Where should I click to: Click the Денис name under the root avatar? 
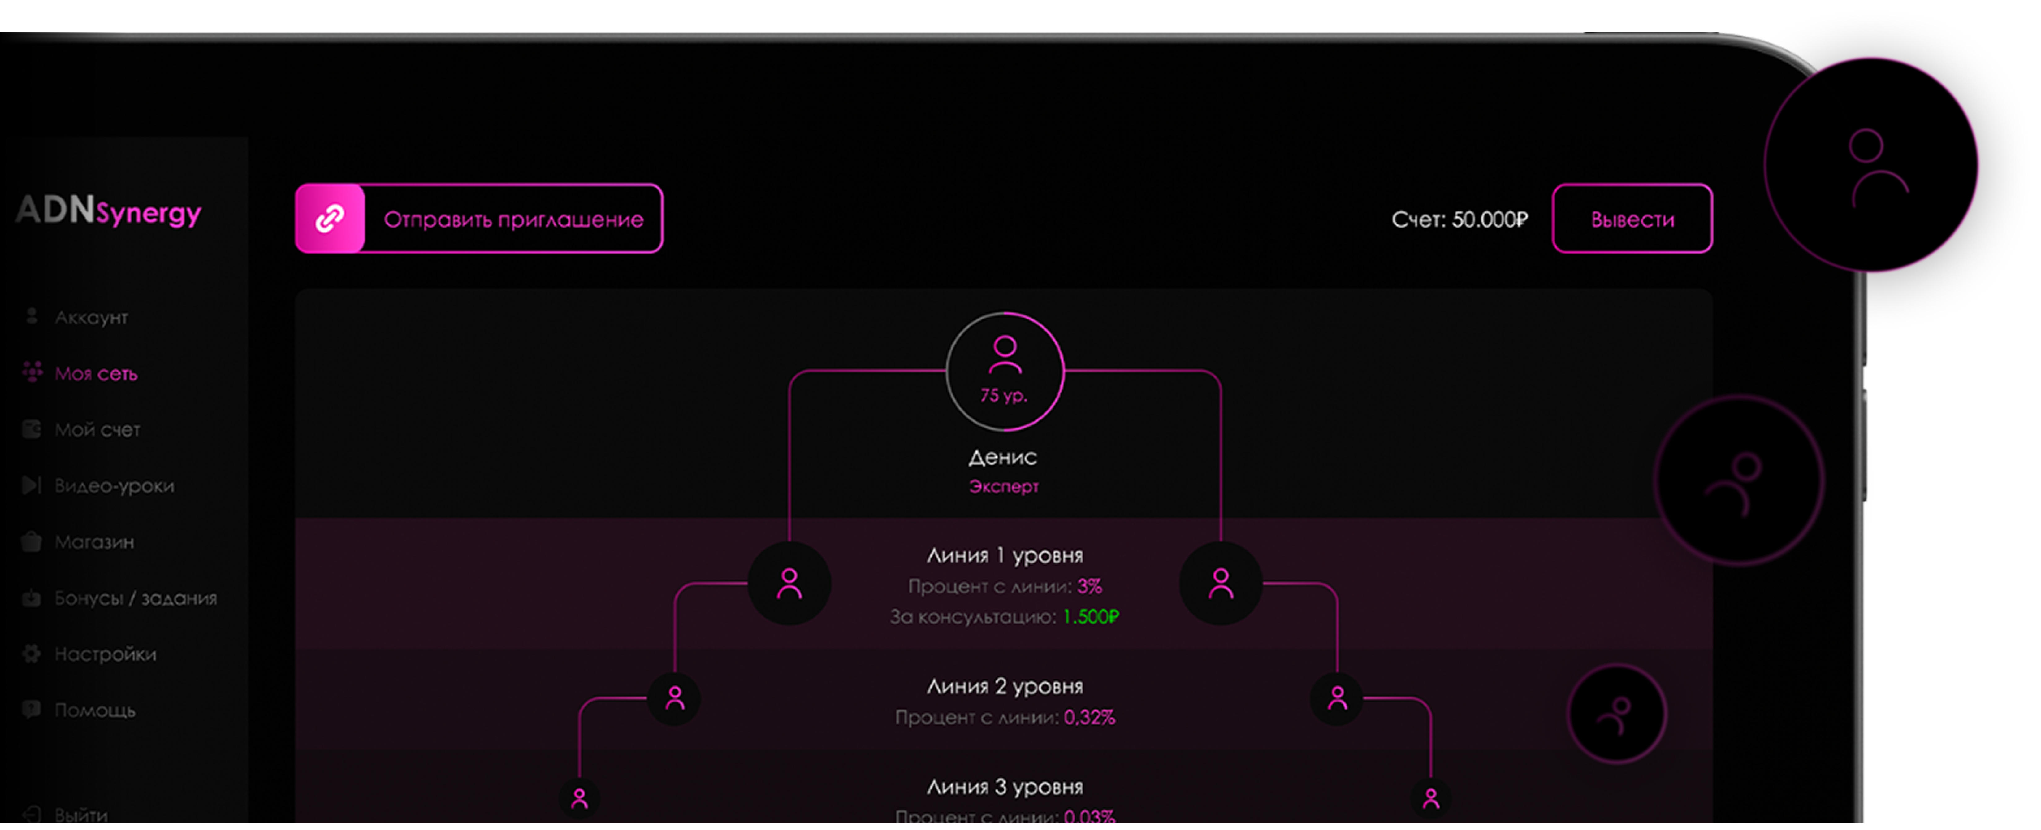tap(1002, 457)
